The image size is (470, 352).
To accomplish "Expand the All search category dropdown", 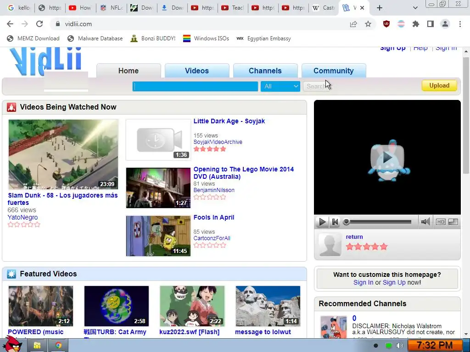I will tap(280, 86).
